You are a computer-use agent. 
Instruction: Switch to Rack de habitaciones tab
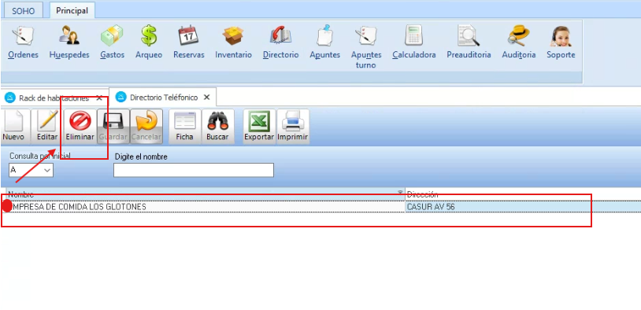point(54,98)
